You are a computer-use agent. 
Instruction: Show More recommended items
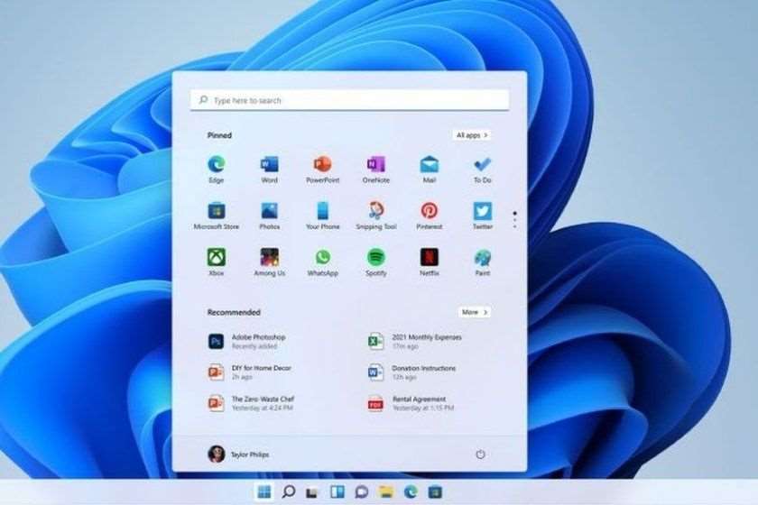pos(475,312)
